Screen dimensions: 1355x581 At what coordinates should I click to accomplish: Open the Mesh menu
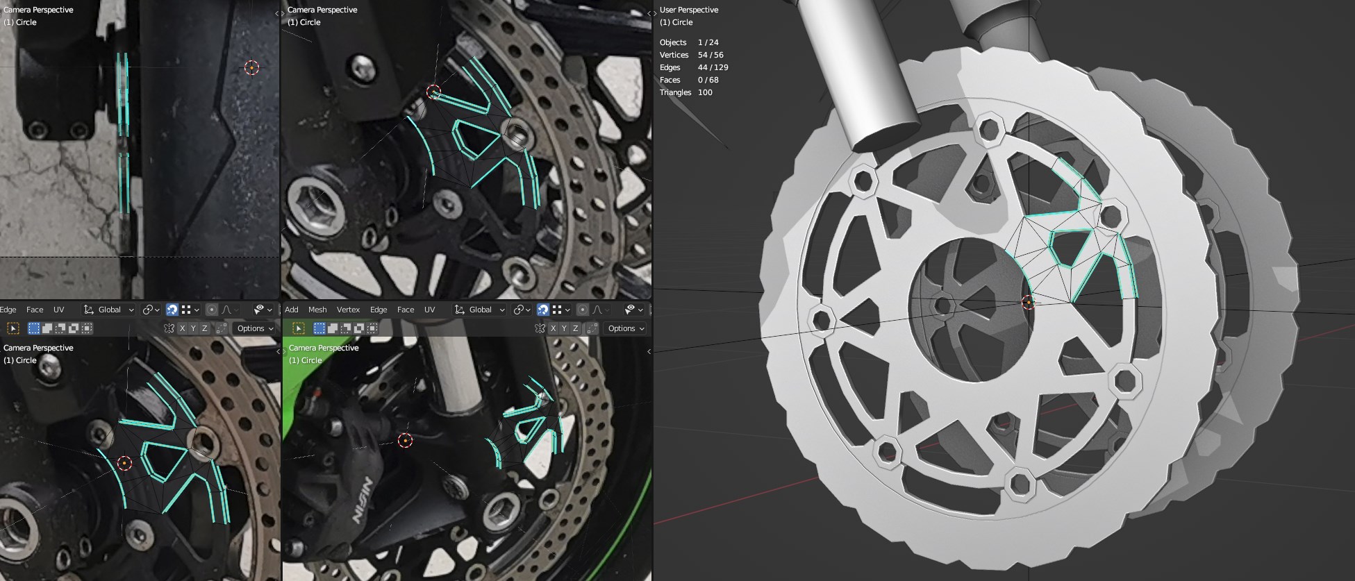pyautogui.click(x=317, y=310)
